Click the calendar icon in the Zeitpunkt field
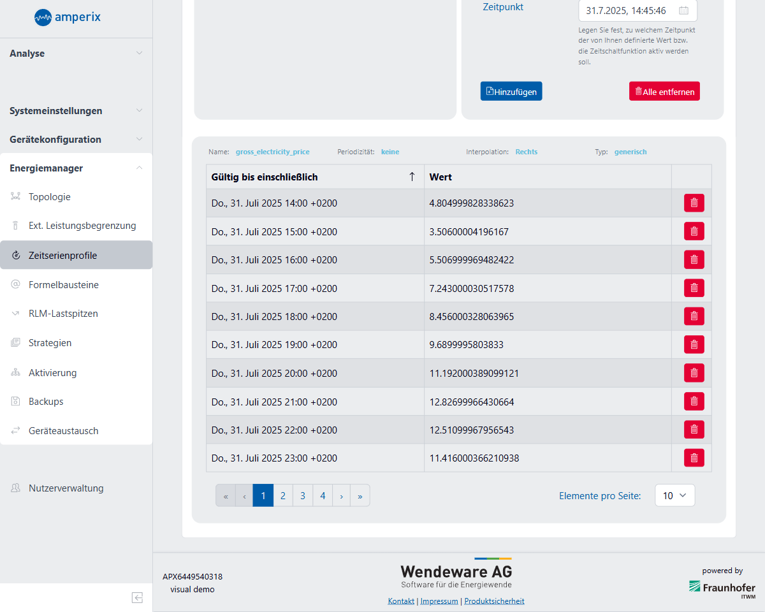 point(683,11)
